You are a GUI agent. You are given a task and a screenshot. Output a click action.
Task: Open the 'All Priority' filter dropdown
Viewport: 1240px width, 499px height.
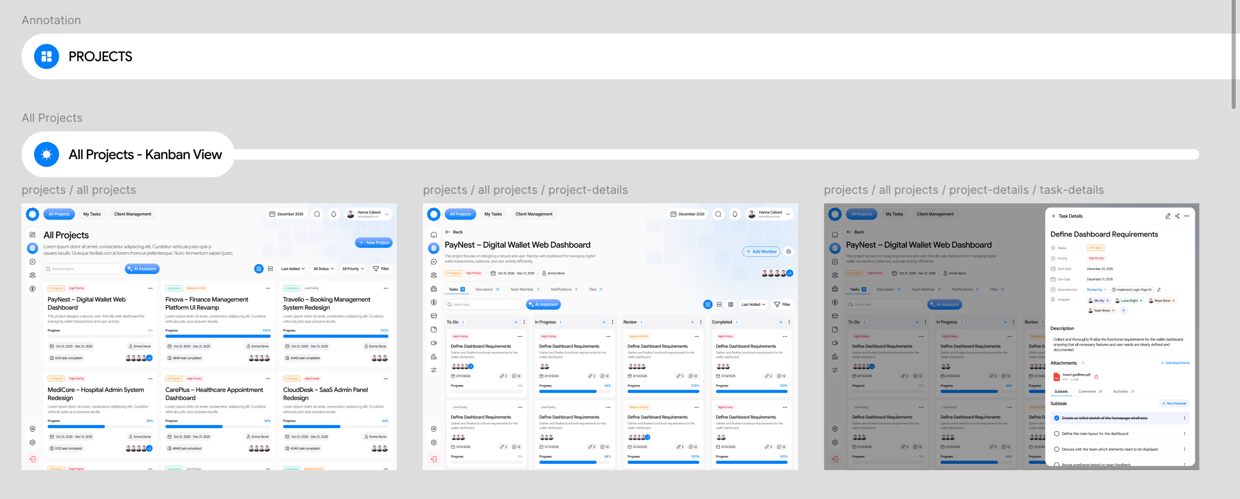pyautogui.click(x=353, y=268)
